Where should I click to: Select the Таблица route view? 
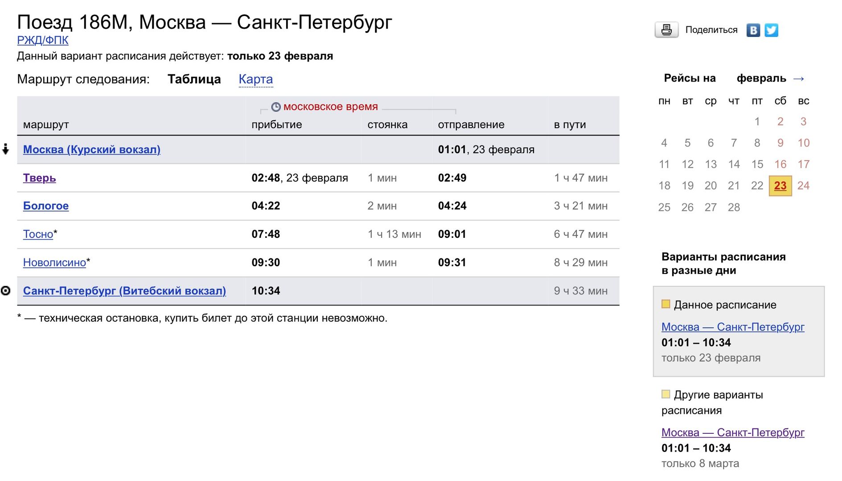tap(194, 79)
